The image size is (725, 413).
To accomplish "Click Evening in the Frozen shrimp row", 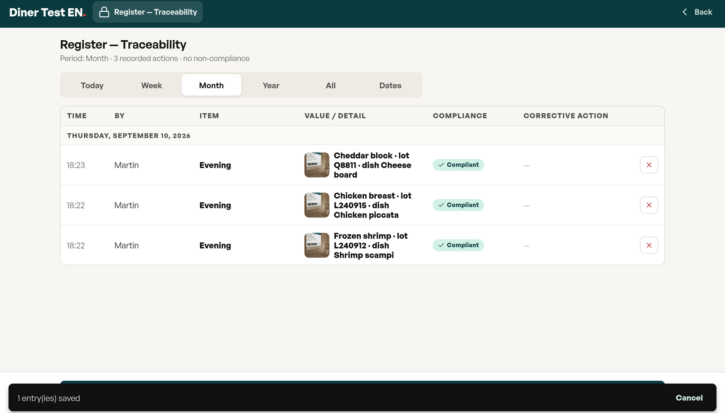I will tap(215, 245).
